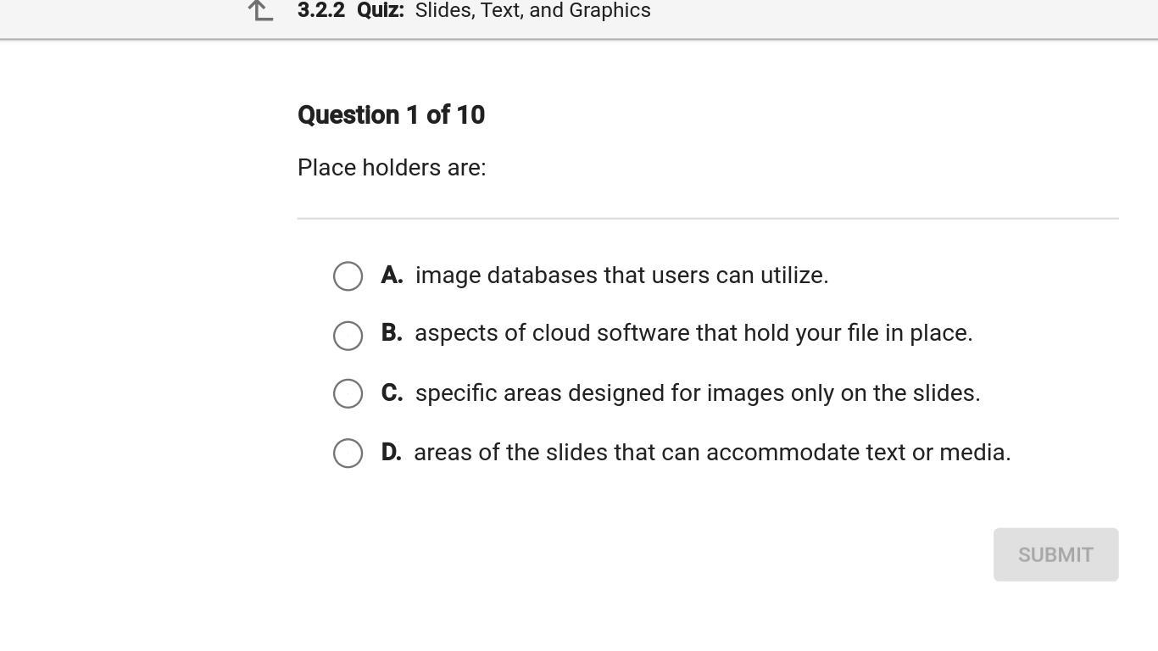Click the bold "C." answer letter

point(392,393)
